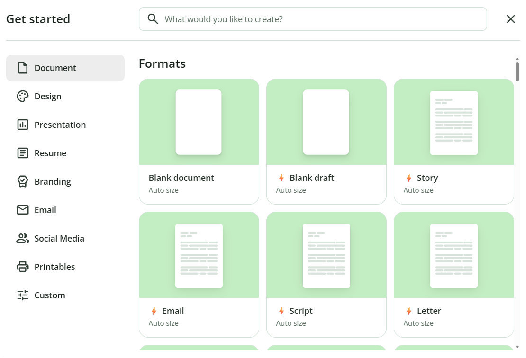Click 'Auto size' under Script

291,323
